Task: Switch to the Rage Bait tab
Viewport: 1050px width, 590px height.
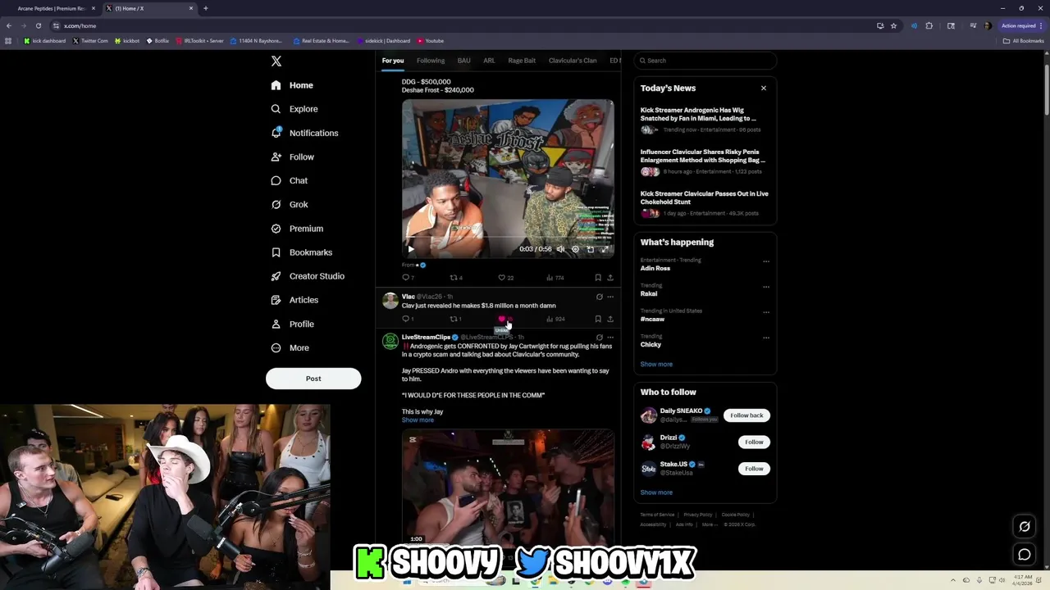Action: [522, 61]
